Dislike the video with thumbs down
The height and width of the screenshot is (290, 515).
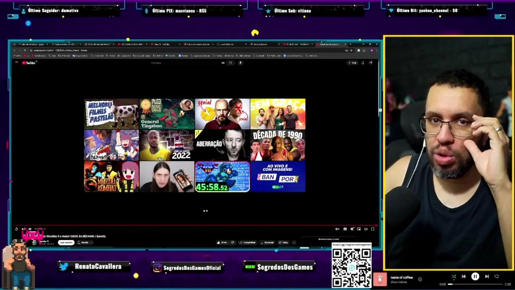233,242
